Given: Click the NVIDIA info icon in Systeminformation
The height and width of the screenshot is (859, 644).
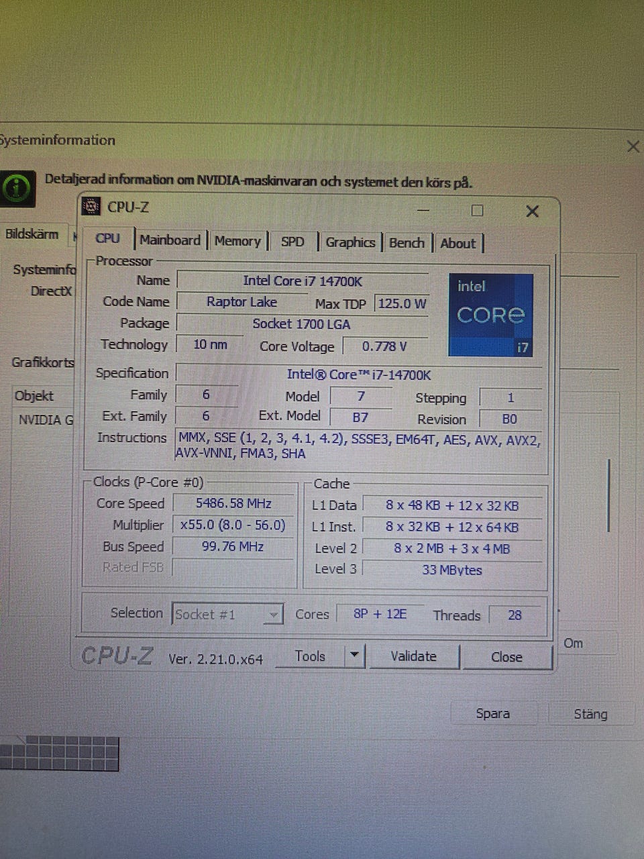Looking at the screenshot, I should pos(17,189).
